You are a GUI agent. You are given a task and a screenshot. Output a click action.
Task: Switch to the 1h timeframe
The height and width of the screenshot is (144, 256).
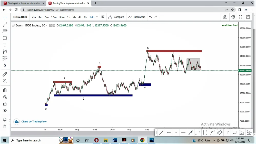[68, 17]
